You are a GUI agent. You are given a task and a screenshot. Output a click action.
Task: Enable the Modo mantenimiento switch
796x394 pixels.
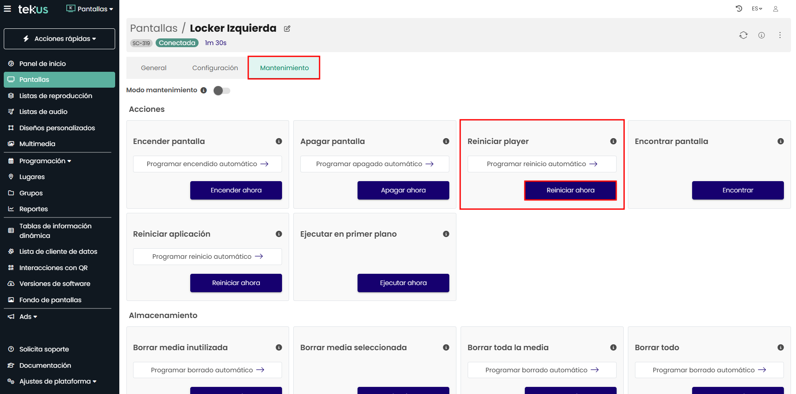pos(222,91)
